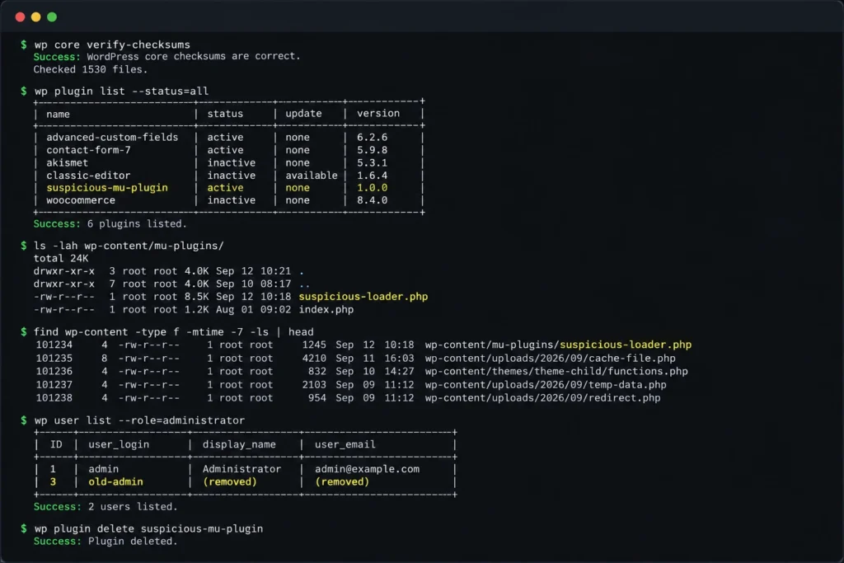Click the 'admin@example.com' email cell
This screenshot has width=844, height=563.
click(x=367, y=469)
